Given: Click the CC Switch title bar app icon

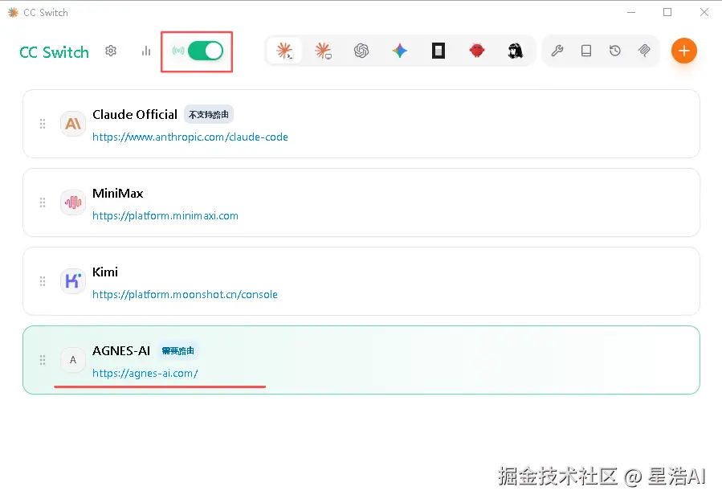Looking at the screenshot, I should tap(14, 12).
